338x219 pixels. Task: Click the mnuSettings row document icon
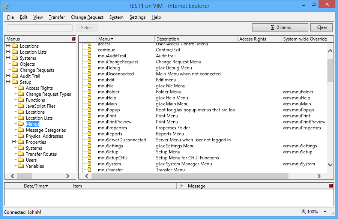(x=90, y=146)
